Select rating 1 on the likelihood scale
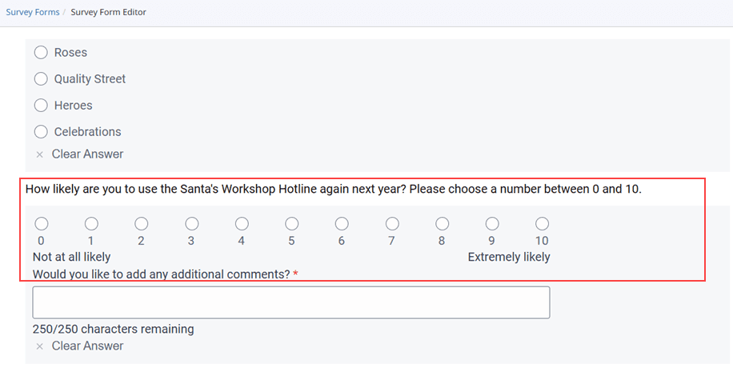Screen dimensions: 733x368 pyautogui.click(x=91, y=223)
